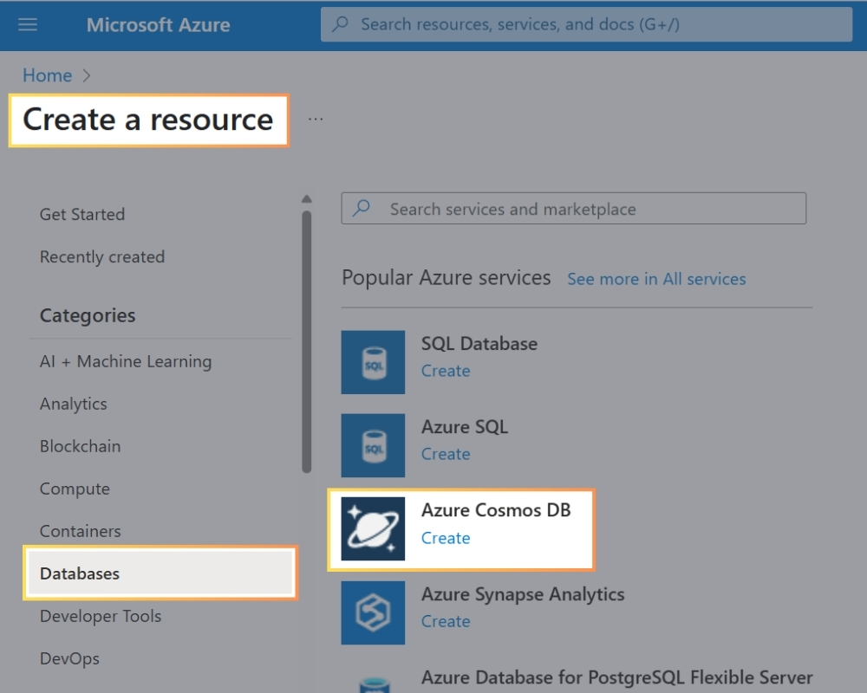This screenshot has height=693, width=867.
Task: Click the sidebar scroll up arrow
Action: (x=307, y=199)
